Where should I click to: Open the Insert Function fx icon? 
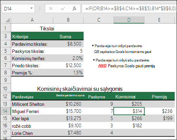pyautogui.click(x=75, y=9)
